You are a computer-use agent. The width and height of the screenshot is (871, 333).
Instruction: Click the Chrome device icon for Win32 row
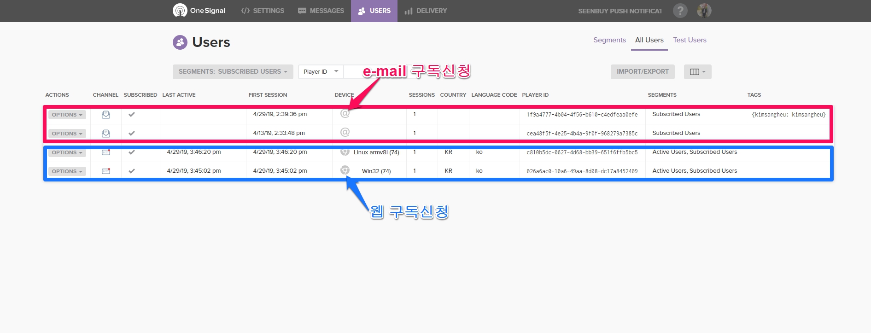coord(345,170)
